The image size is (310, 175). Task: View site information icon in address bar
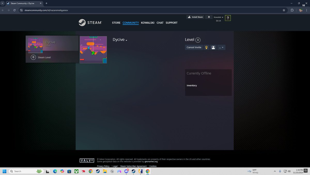click(21, 10)
